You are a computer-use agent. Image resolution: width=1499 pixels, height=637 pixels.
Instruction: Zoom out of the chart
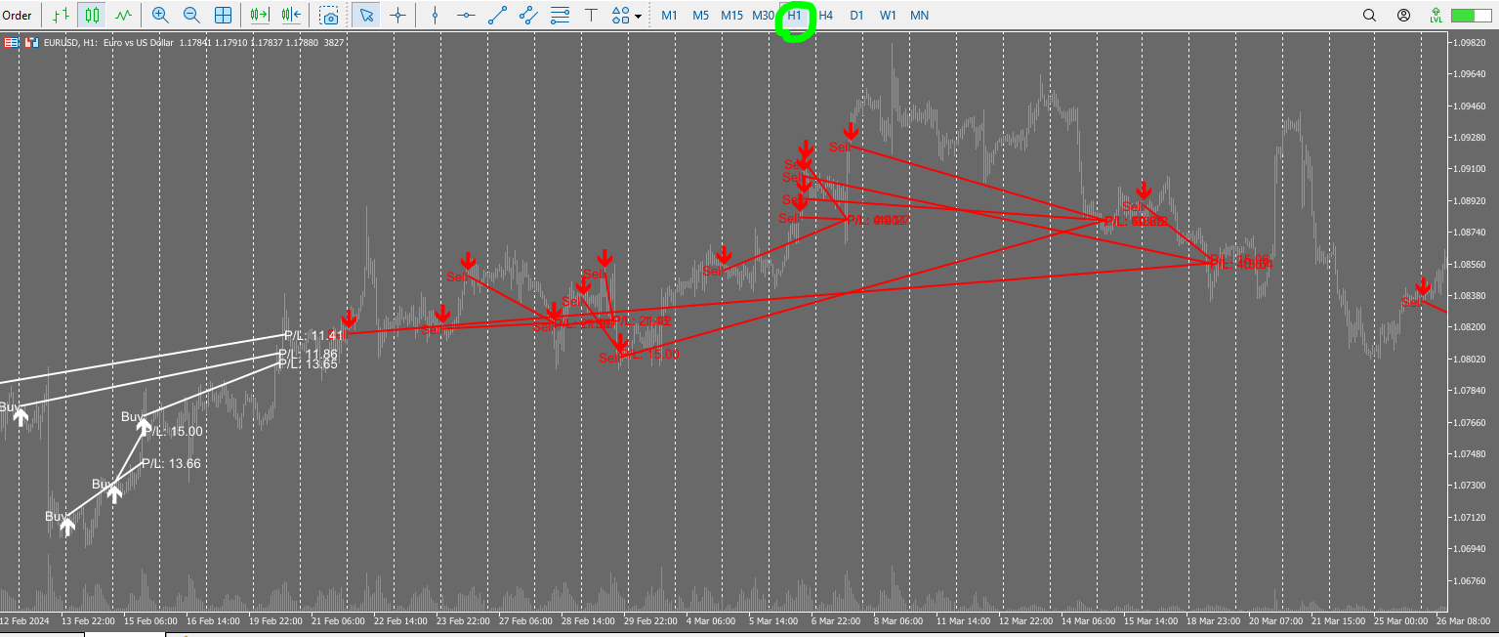[x=191, y=16]
